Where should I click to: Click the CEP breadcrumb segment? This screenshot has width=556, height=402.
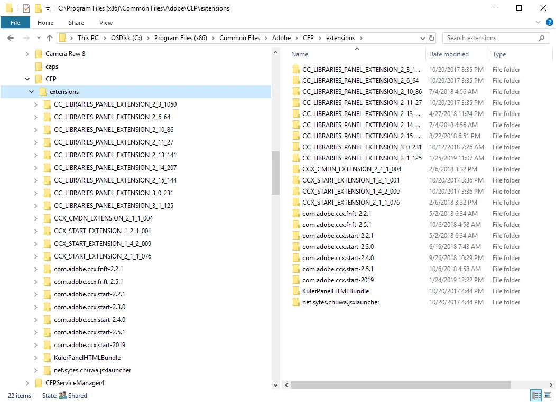308,38
